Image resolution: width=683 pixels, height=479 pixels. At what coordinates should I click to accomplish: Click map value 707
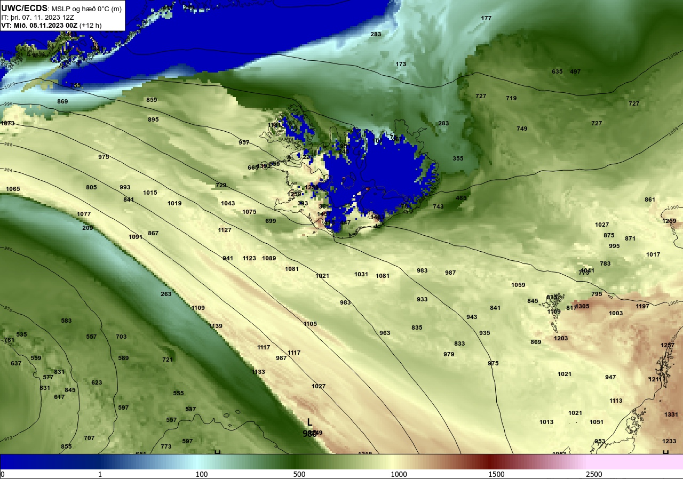(89, 438)
